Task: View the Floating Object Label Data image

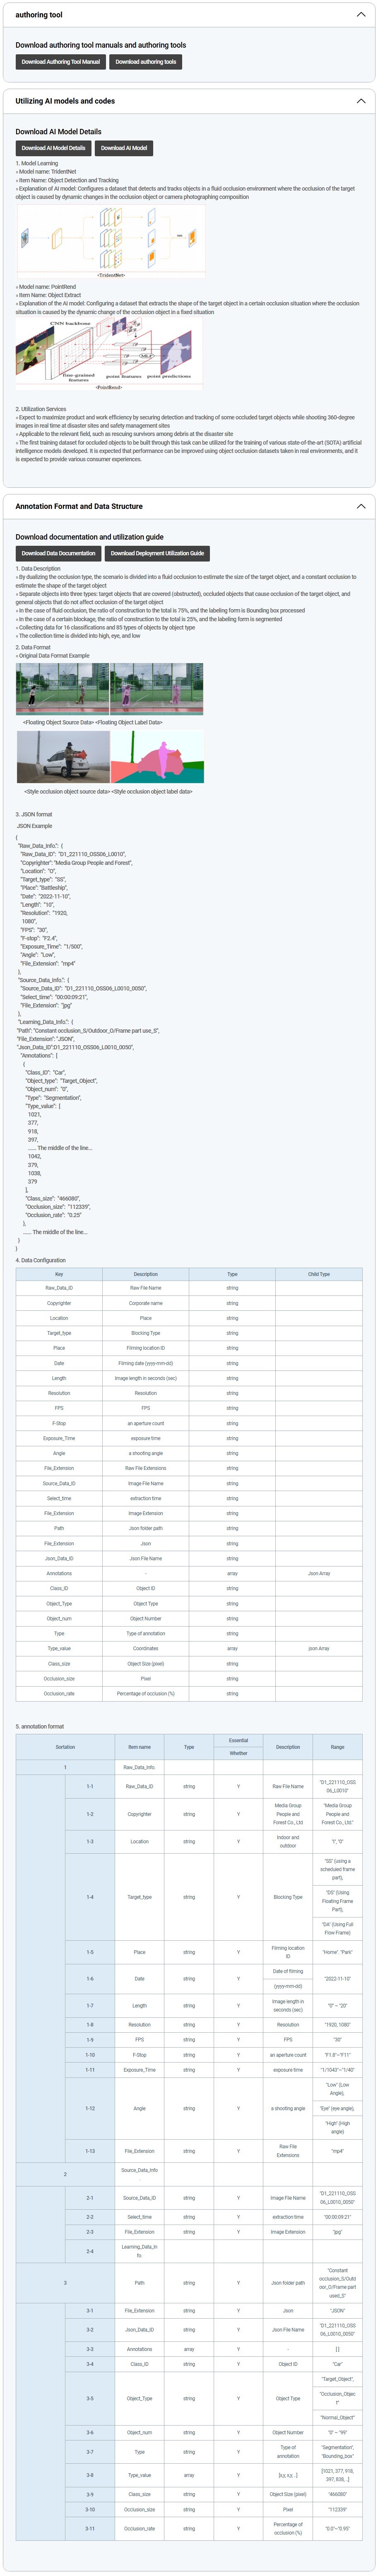Action: [x=157, y=689]
